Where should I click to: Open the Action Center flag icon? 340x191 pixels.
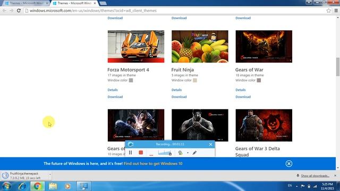[303, 186]
